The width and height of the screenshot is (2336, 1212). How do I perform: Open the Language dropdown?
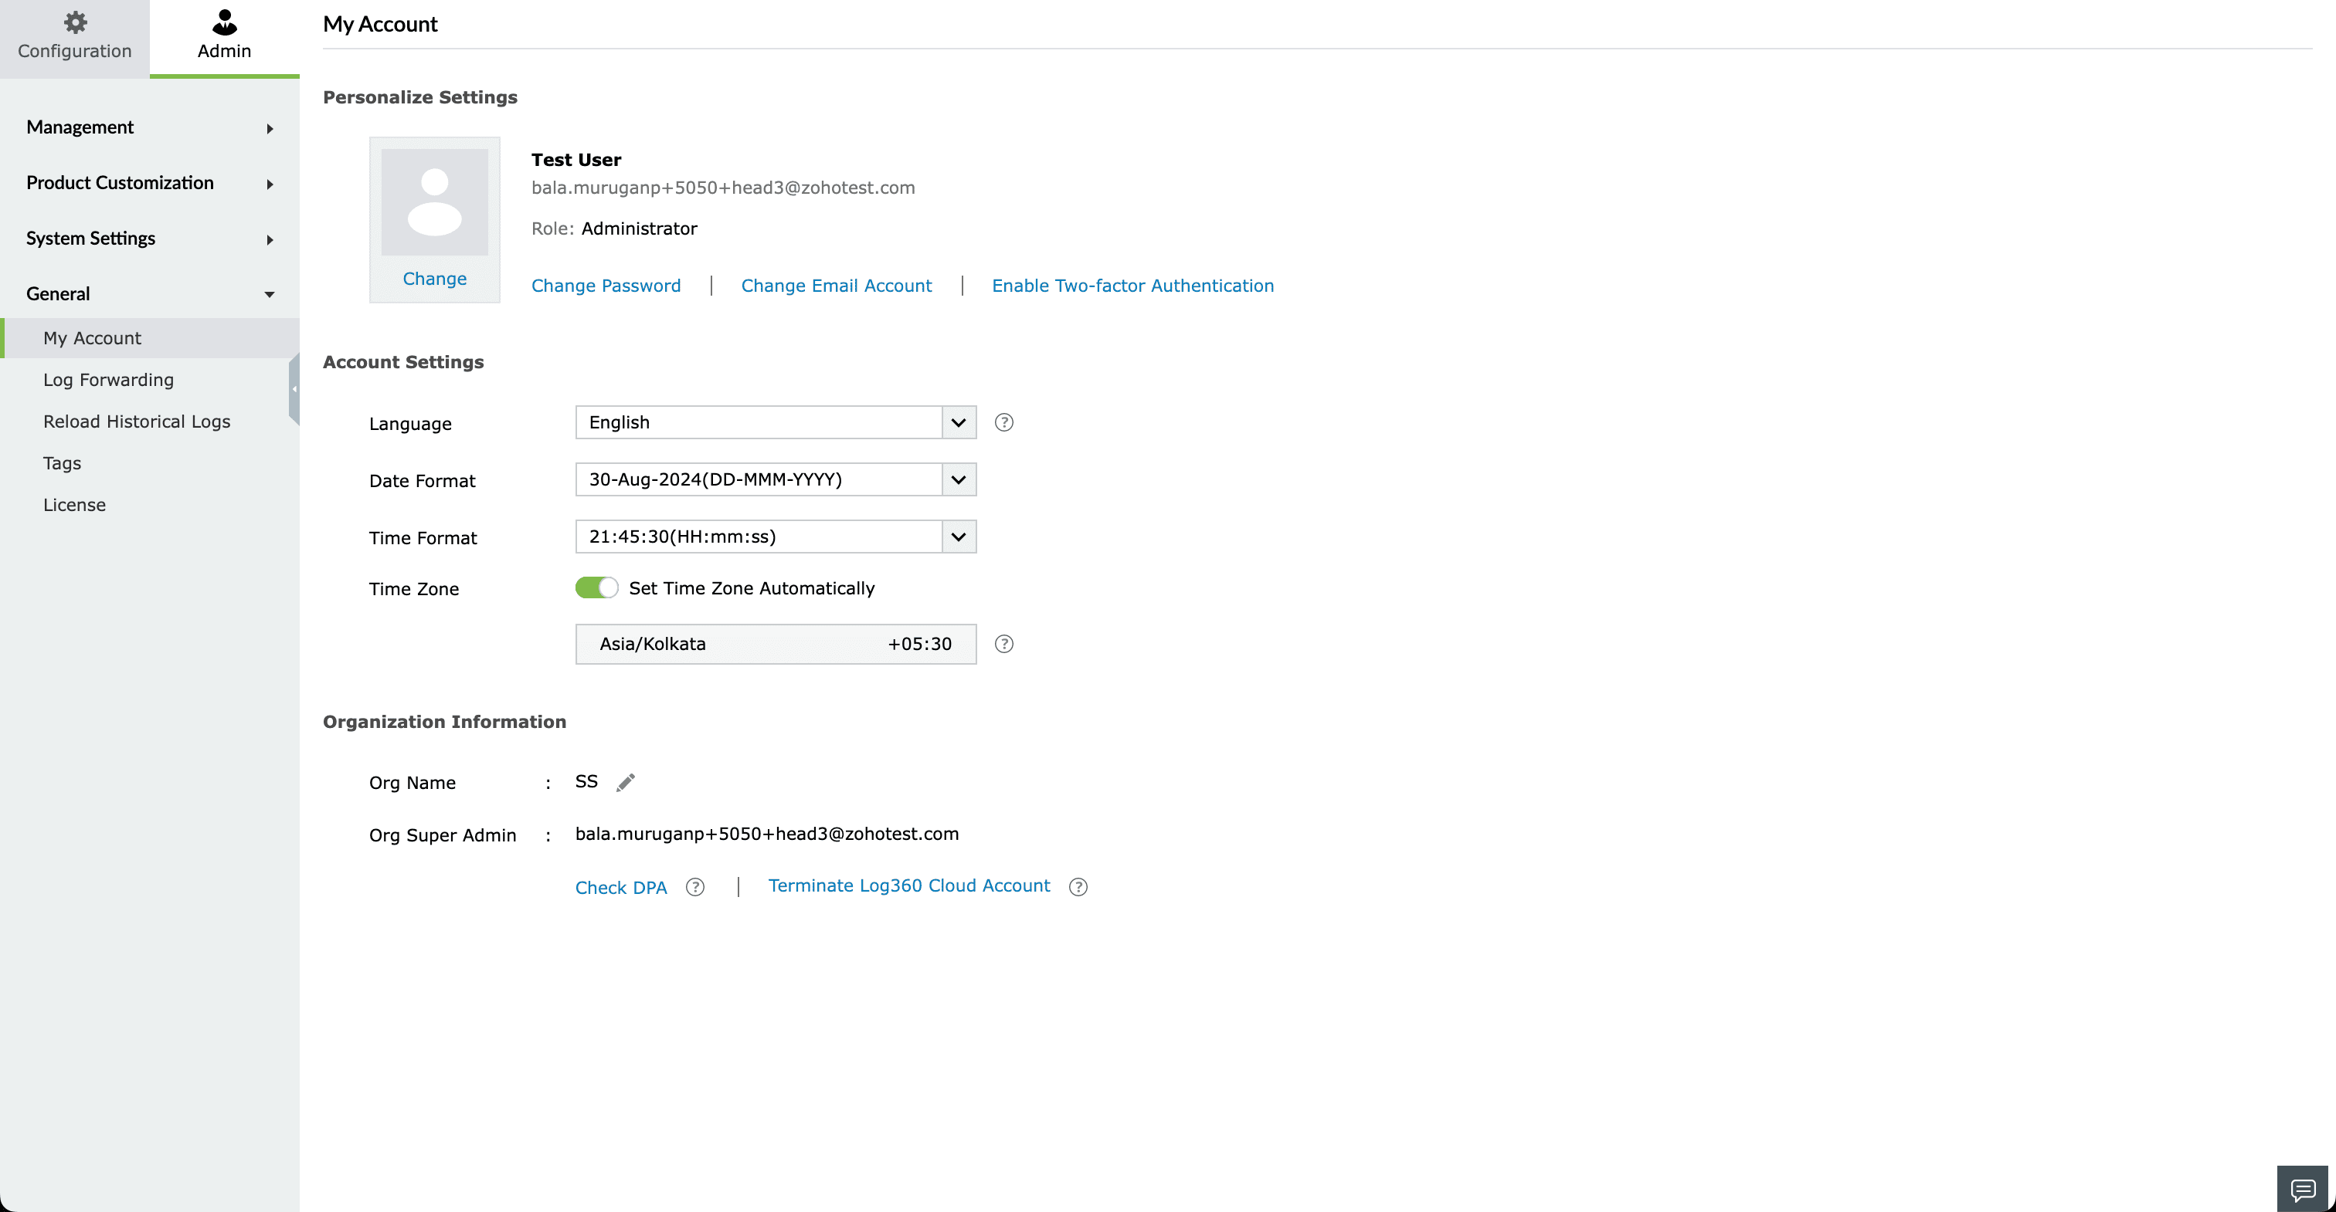(958, 421)
